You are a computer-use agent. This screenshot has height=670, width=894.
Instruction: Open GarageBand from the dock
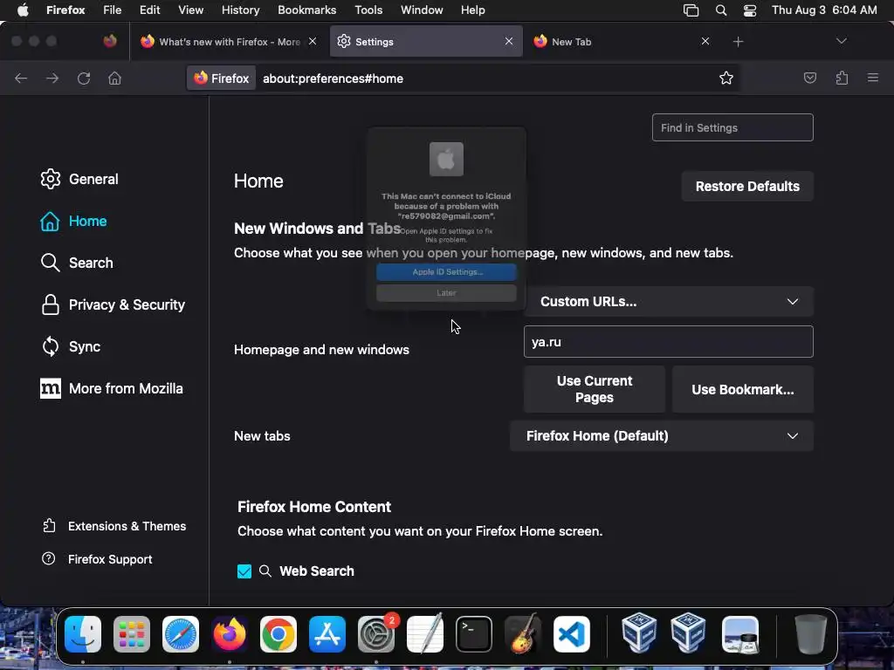[x=523, y=634]
